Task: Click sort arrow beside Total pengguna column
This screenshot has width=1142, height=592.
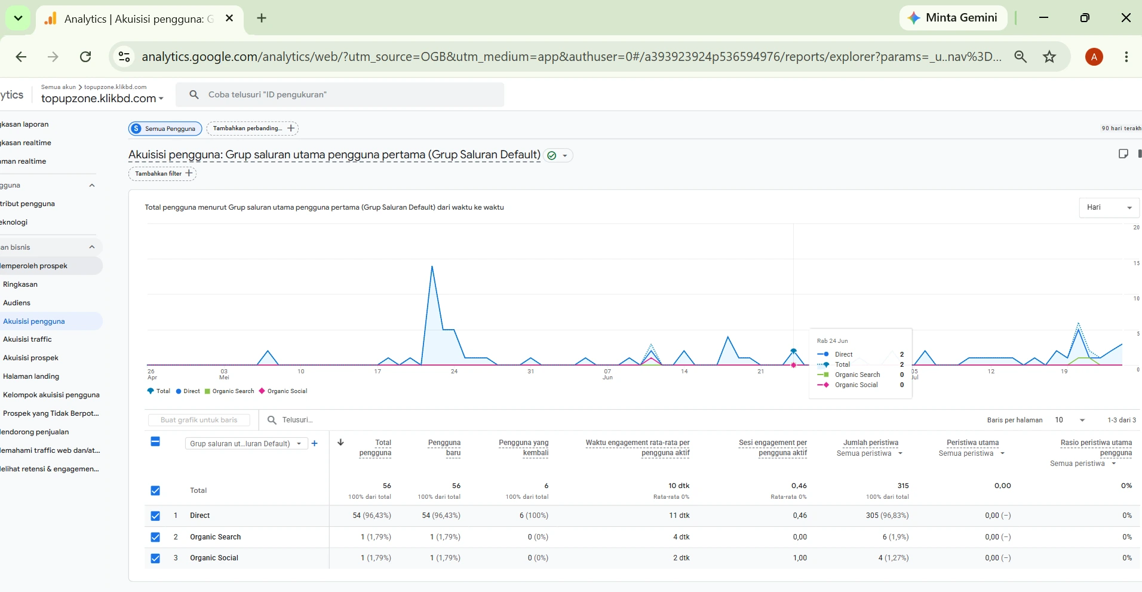Action: tap(340, 443)
